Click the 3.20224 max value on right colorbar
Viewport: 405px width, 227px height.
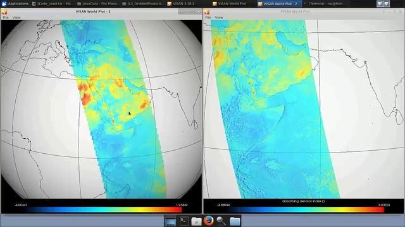(384, 205)
